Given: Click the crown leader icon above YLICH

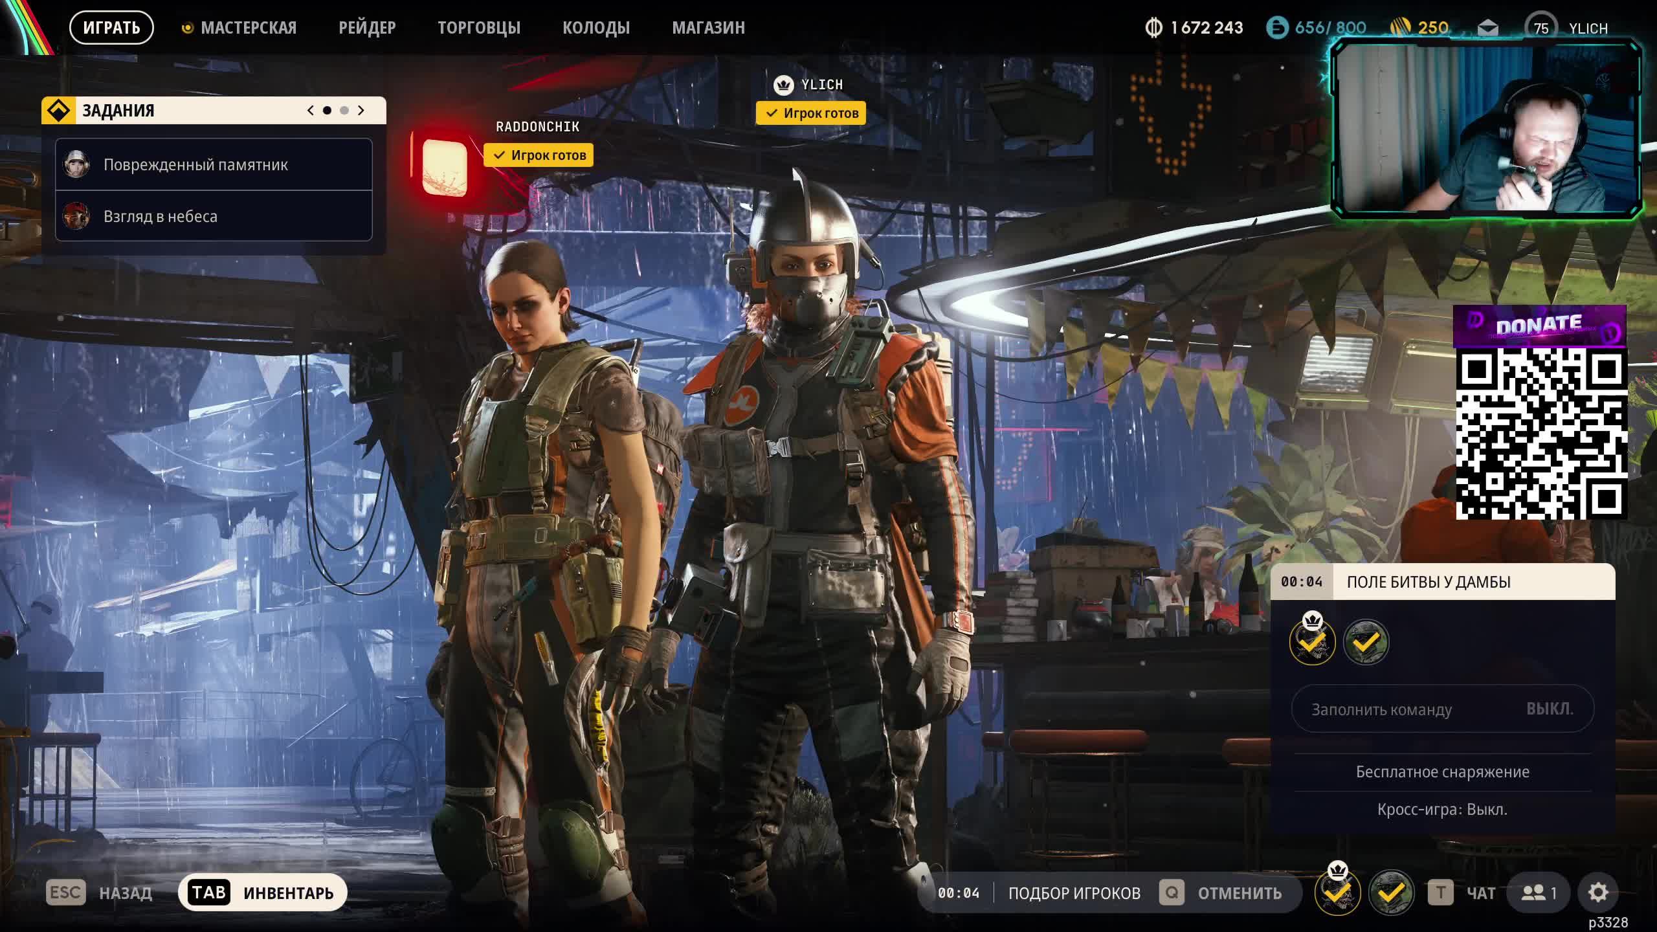Looking at the screenshot, I should (783, 85).
